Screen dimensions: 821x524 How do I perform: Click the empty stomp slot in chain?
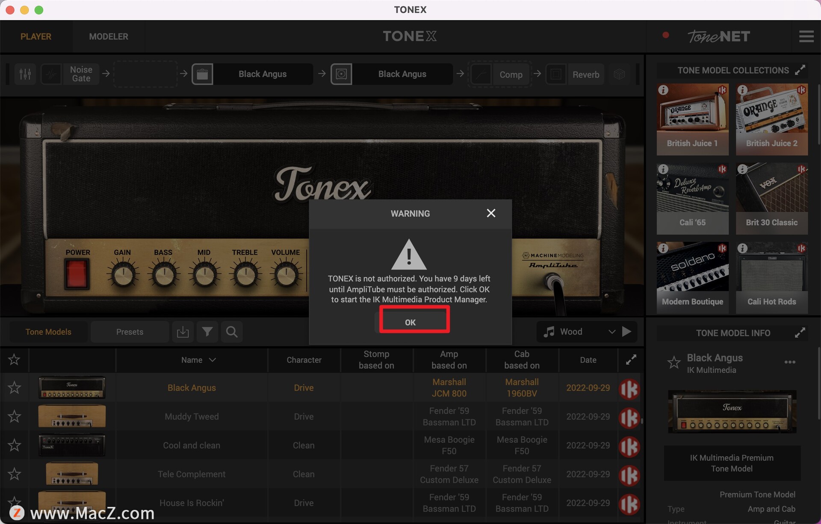pyautogui.click(x=145, y=74)
